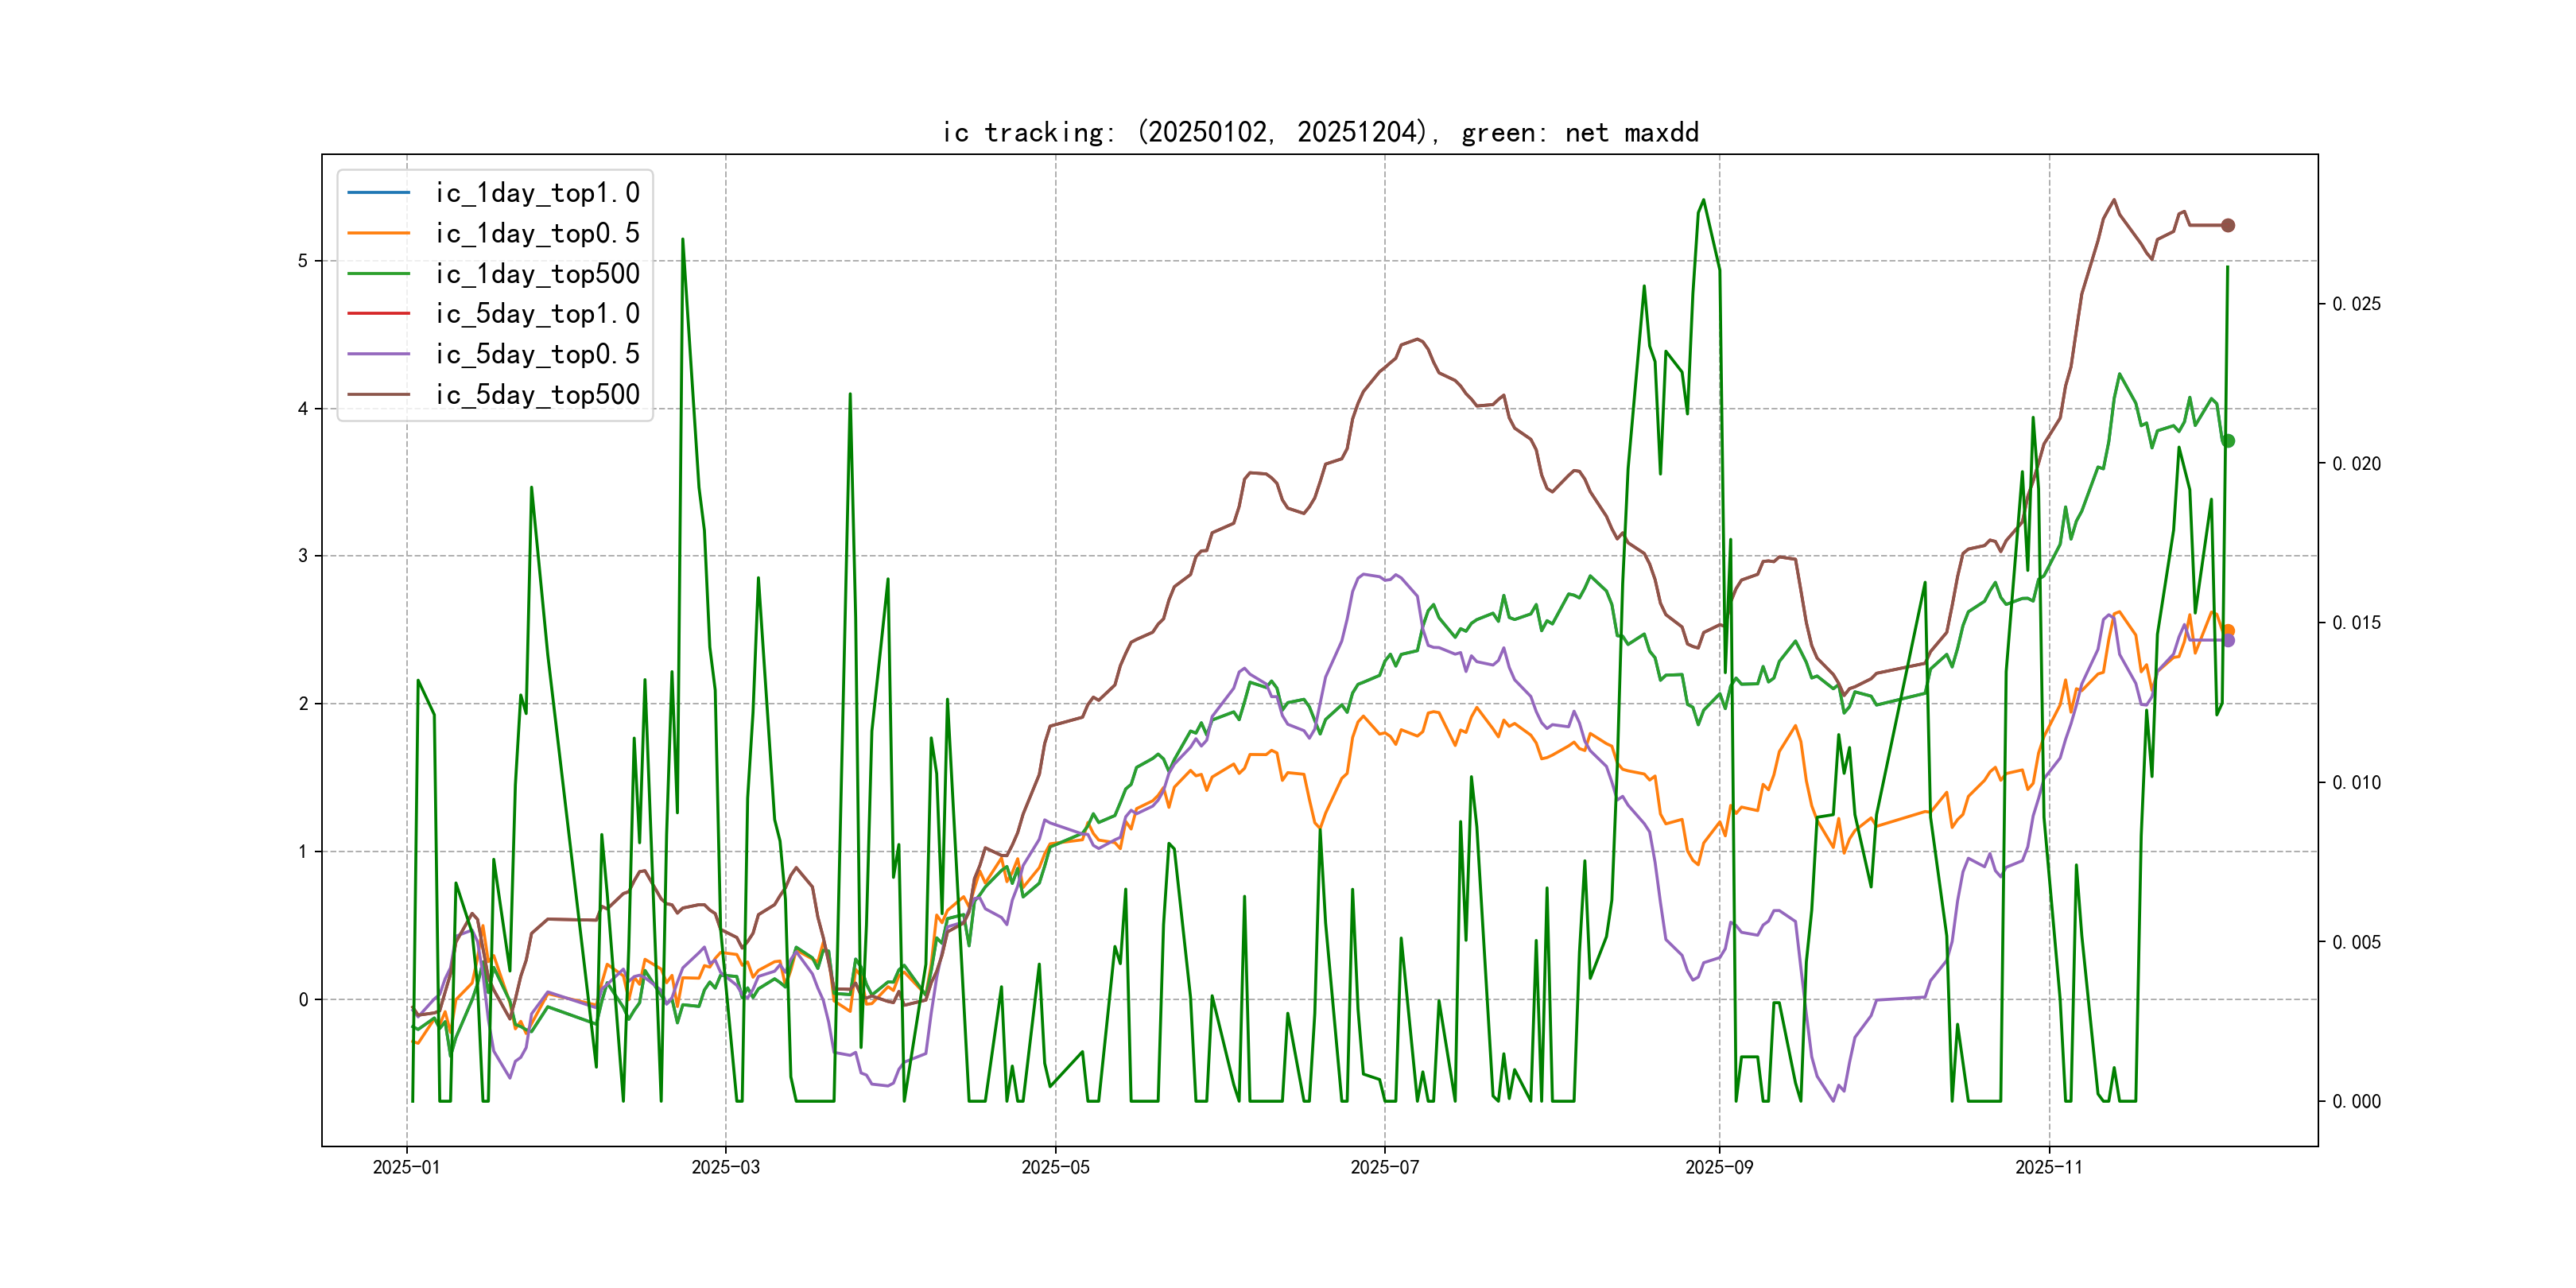This screenshot has width=2576, height=1288.
Task: Click the 2025-07 x-axis tick label
Action: click(x=1384, y=1167)
